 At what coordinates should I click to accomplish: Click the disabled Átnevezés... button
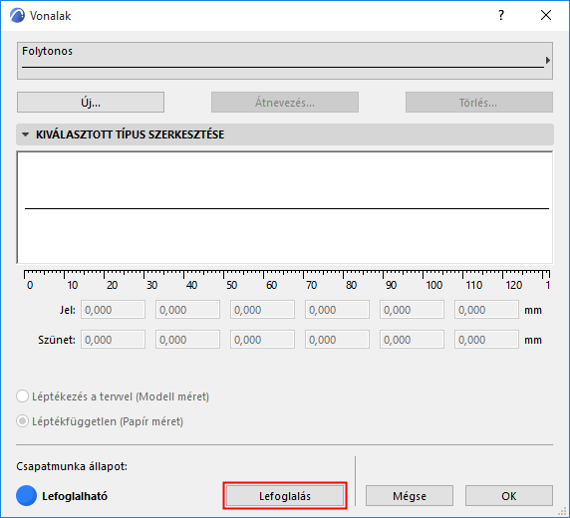point(285,103)
